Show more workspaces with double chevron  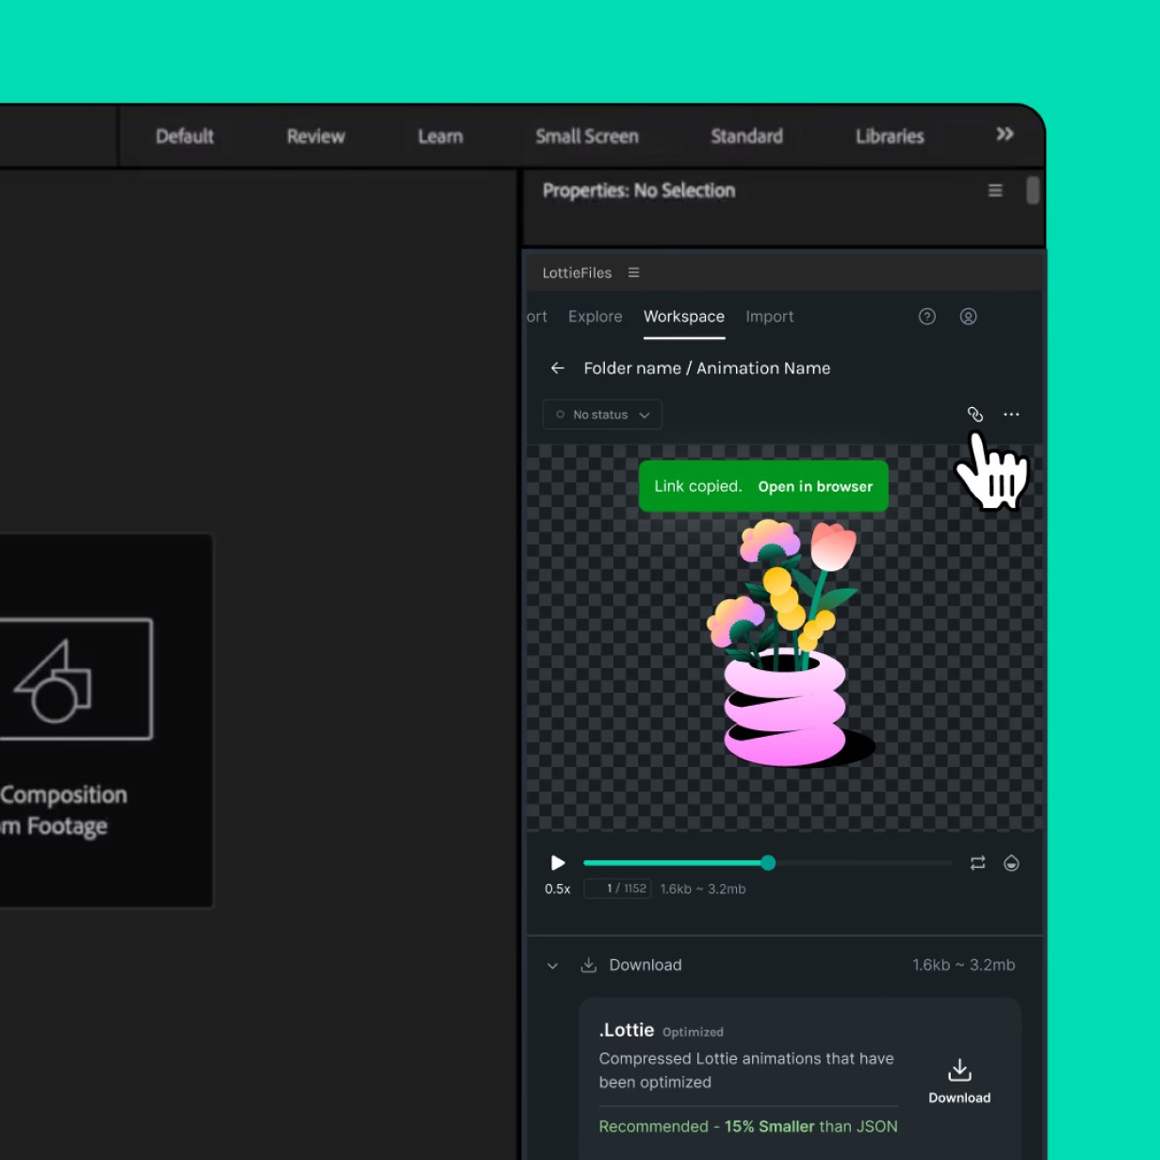1005,134
